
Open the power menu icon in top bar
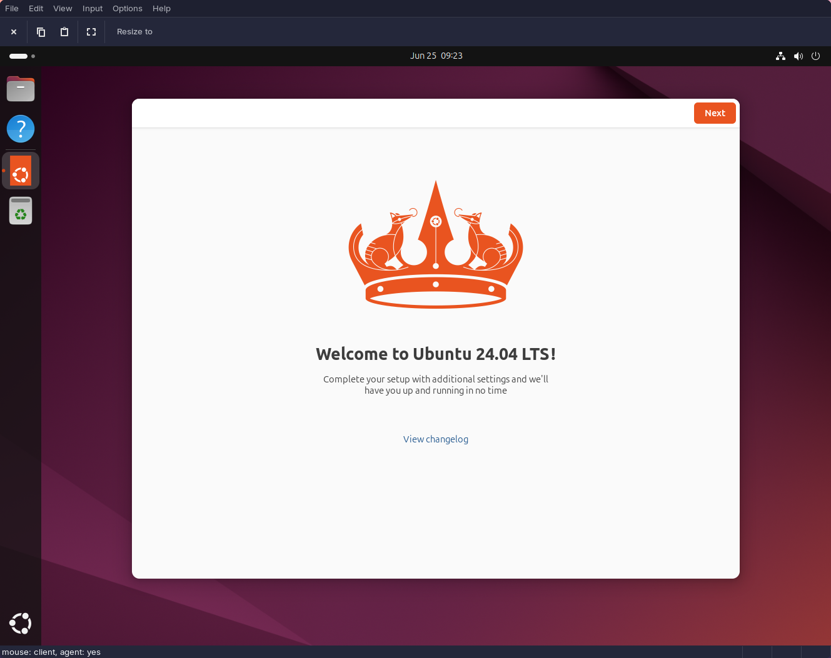(815, 56)
